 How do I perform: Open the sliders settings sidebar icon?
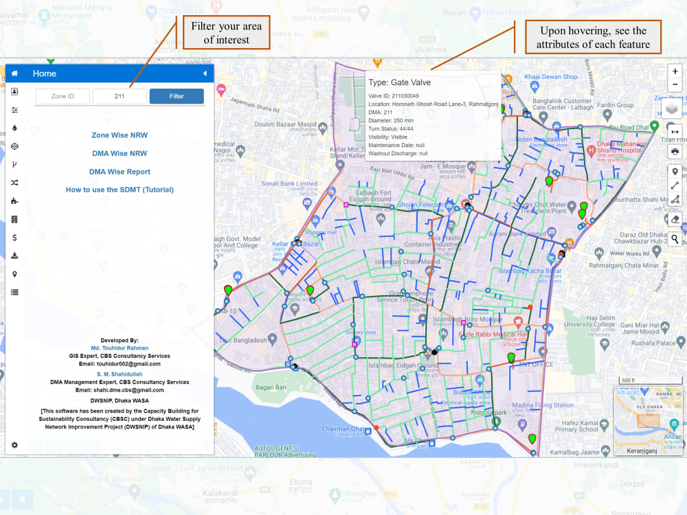14,110
